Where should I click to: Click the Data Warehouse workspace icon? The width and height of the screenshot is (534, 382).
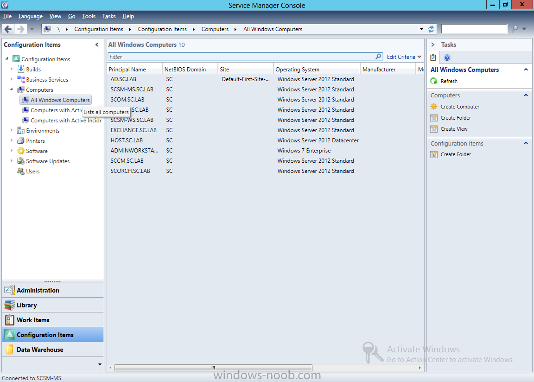[10, 350]
